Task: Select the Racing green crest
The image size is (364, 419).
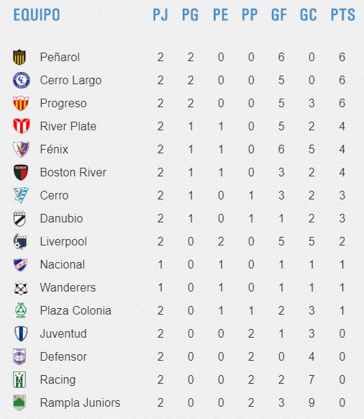Action: 19,379
